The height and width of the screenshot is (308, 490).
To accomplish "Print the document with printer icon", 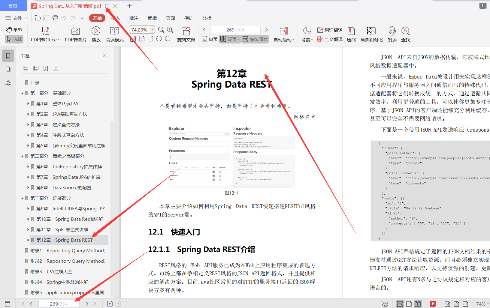I will click(55, 18).
